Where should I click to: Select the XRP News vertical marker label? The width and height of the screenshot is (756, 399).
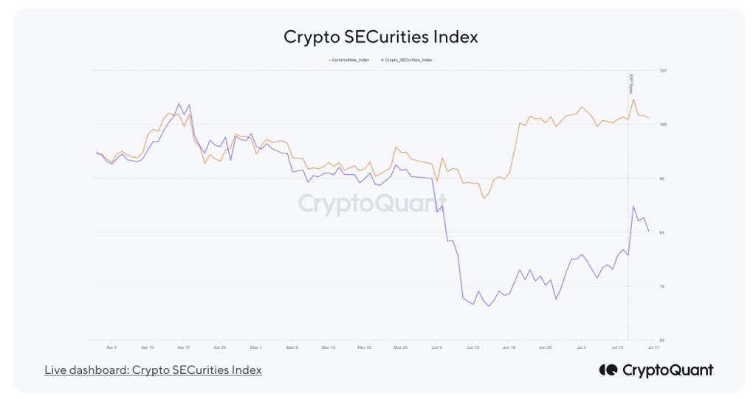pyautogui.click(x=631, y=83)
